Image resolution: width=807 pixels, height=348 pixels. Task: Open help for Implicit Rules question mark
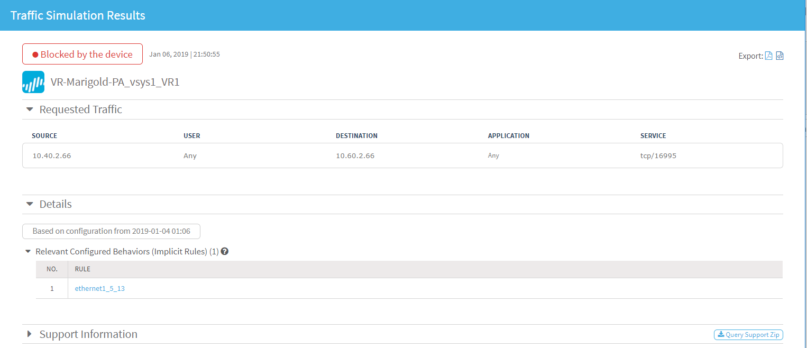pos(224,252)
